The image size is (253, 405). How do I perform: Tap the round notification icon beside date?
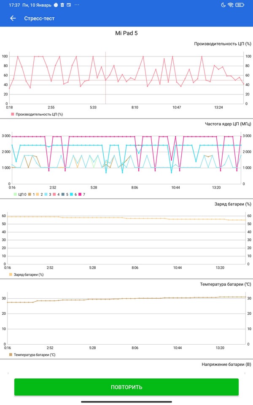coord(55,5)
